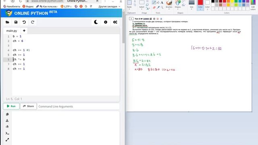Clear the console with the eraser icon
258x145 pixels.
(7, 127)
